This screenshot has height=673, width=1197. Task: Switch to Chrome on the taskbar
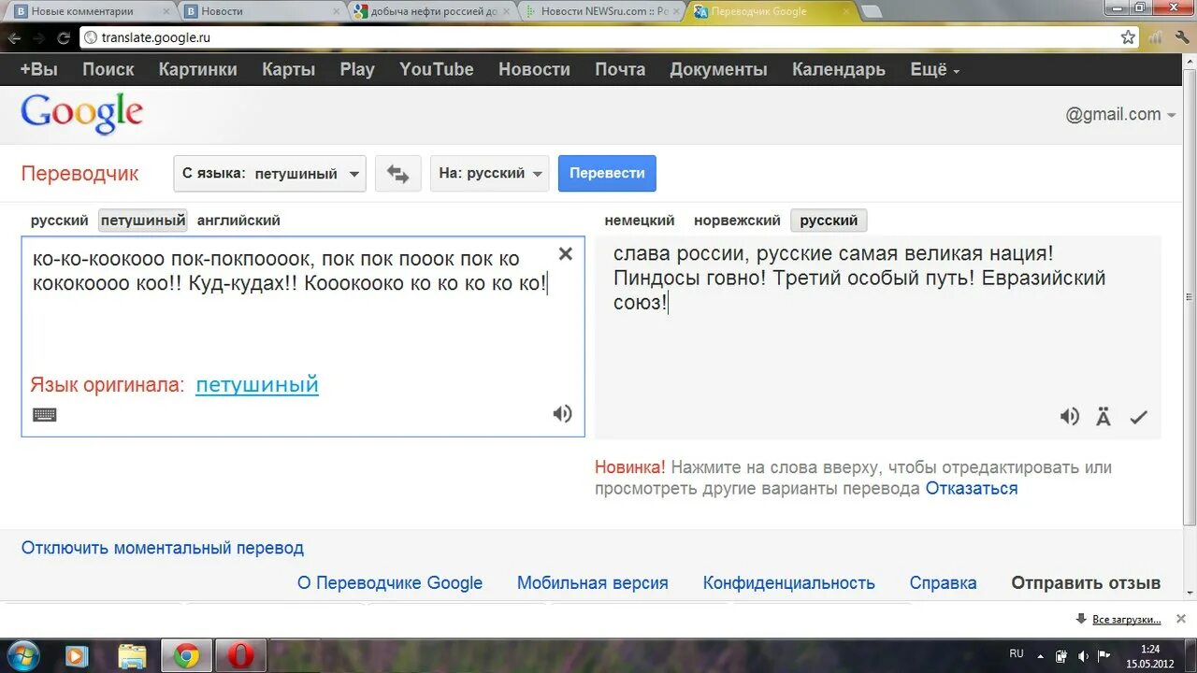tap(187, 656)
